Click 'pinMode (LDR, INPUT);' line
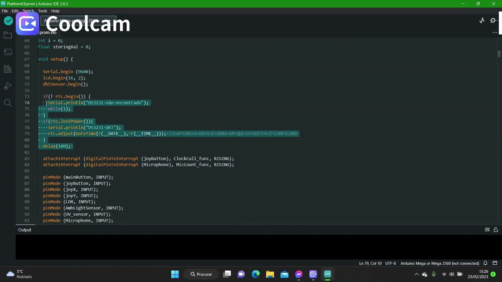Image resolution: width=502 pixels, height=282 pixels. 69,202
